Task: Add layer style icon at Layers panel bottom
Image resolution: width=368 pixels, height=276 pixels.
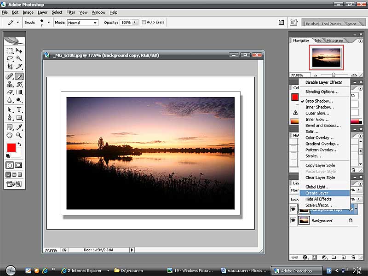Action: pyautogui.click(x=305, y=257)
